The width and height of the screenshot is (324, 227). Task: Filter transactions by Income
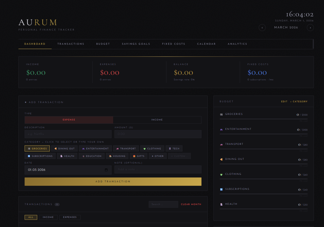pyautogui.click(x=48, y=217)
